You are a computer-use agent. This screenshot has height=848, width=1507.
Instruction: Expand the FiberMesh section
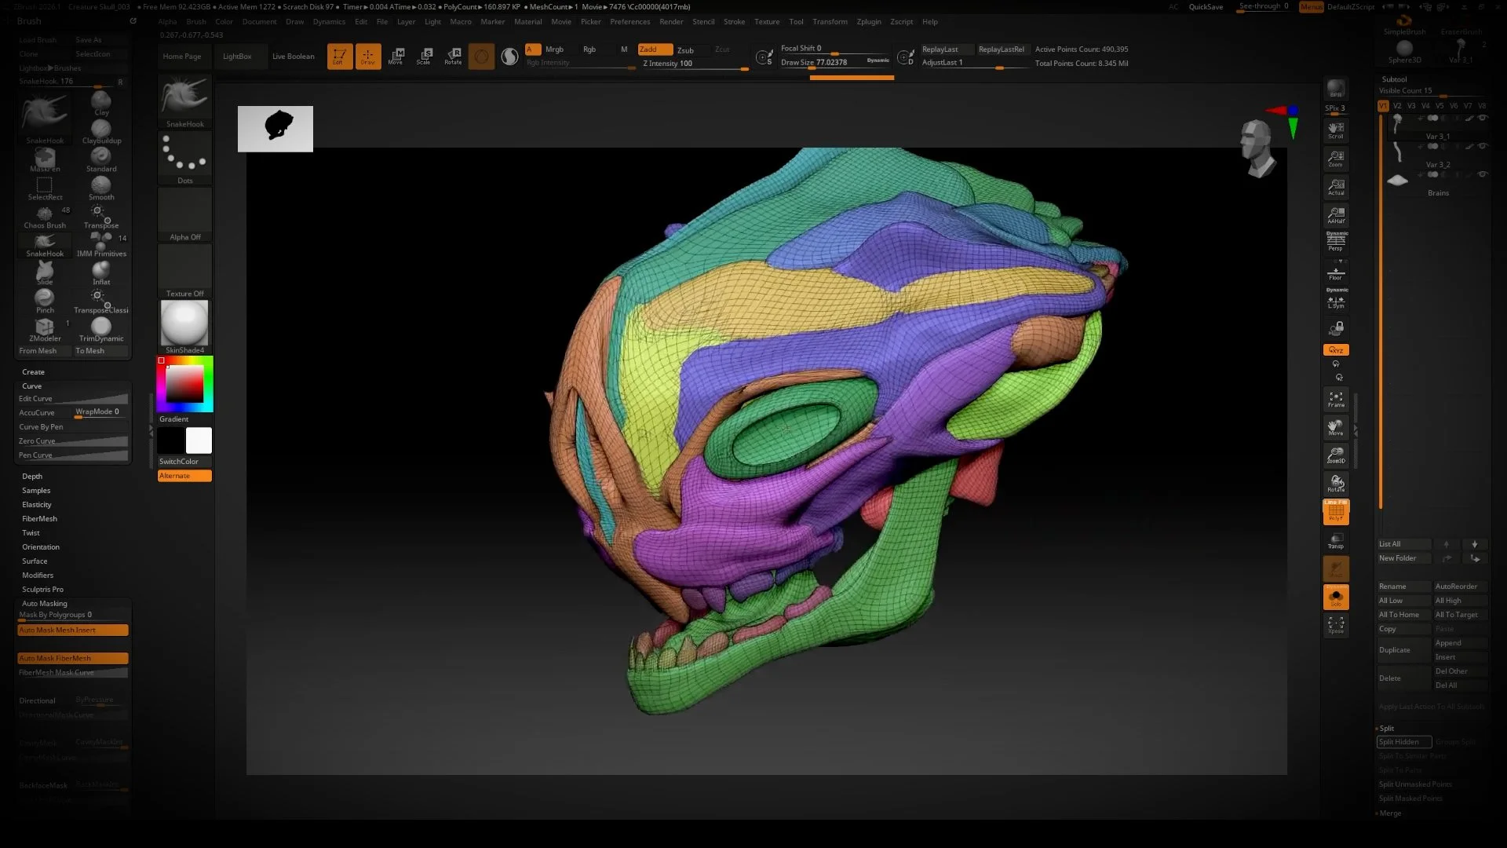(39, 518)
